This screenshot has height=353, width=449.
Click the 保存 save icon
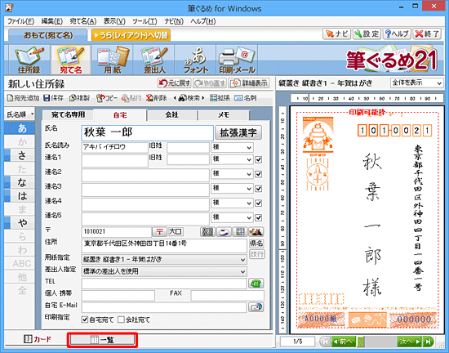point(53,98)
